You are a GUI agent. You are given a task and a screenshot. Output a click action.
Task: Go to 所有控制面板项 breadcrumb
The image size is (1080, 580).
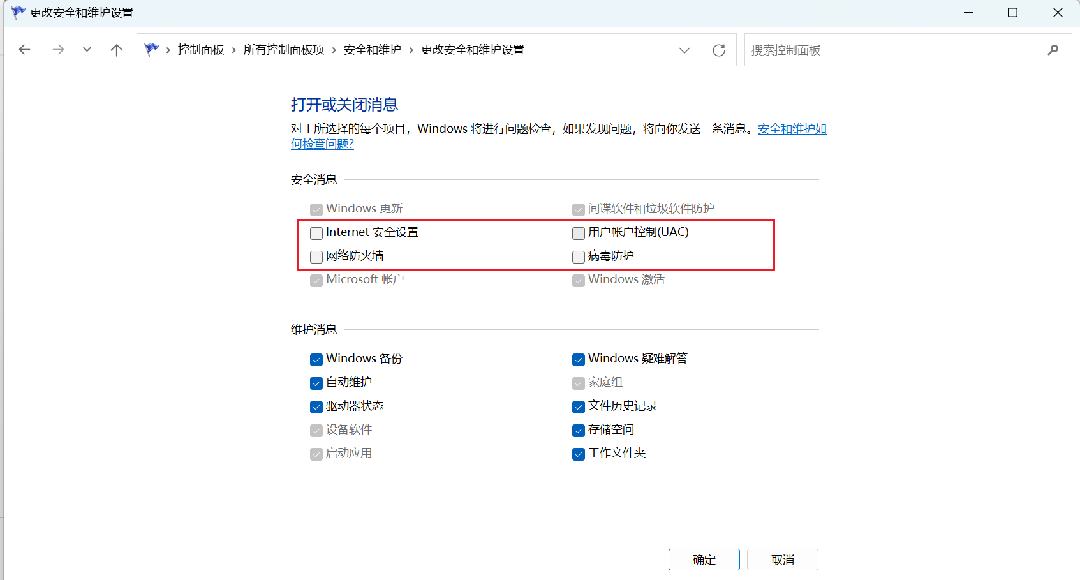point(284,50)
